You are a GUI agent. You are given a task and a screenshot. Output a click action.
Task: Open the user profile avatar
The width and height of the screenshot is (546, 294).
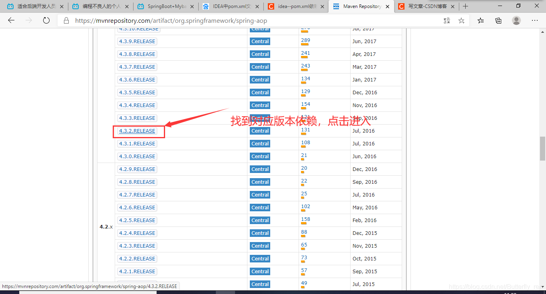(516, 20)
